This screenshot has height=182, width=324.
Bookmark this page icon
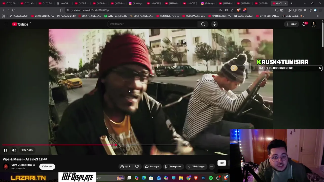61,10
